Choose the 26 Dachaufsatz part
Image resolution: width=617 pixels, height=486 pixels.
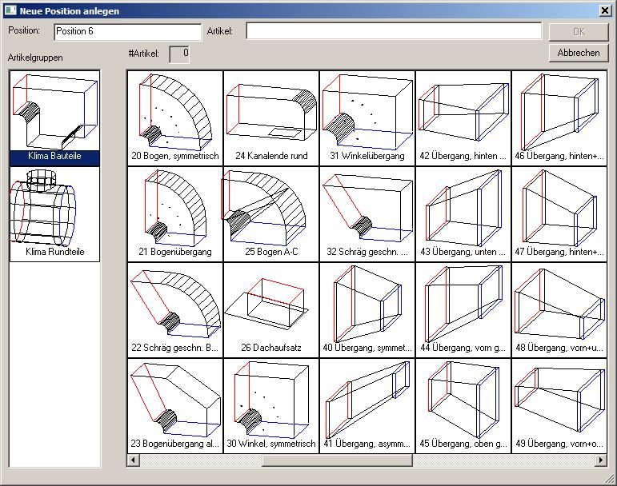271,309
